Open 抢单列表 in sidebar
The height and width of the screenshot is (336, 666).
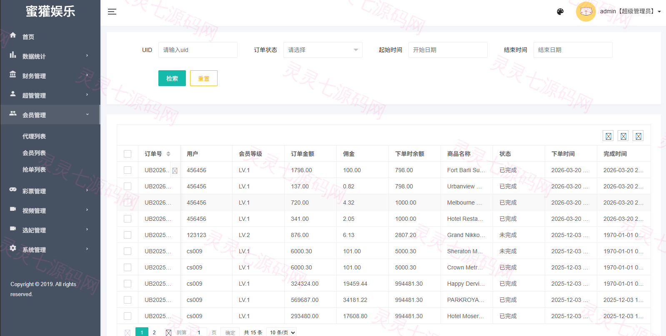(x=34, y=170)
